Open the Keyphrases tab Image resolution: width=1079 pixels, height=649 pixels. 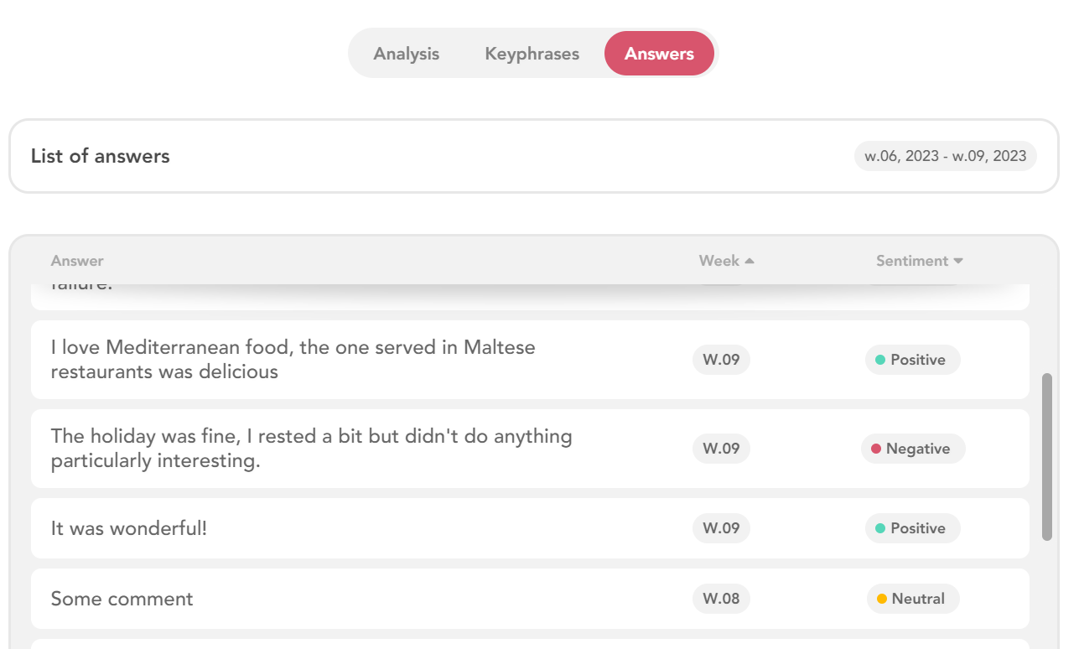click(532, 54)
